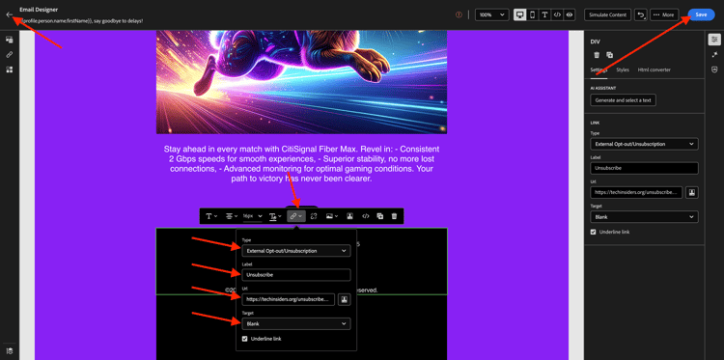Switch to the Html converter tab
The width and height of the screenshot is (724, 360).
[x=654, y=69]
